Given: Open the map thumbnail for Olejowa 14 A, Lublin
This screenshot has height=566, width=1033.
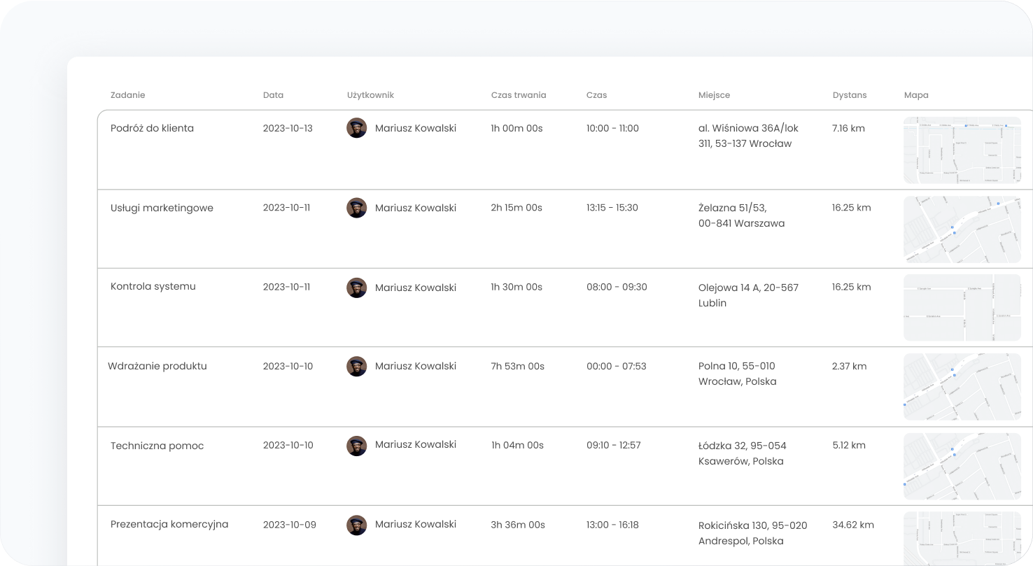Looking at the screenshot, I should (x=962, y=307).
